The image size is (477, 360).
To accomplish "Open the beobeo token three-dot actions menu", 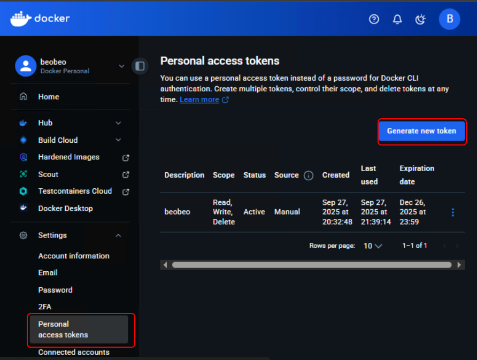I will [453, 212].
